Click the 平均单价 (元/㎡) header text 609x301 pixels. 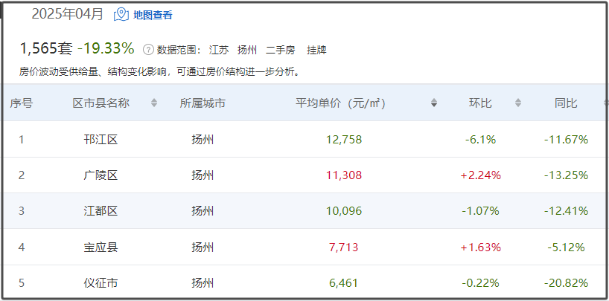[x=340, y=103]
